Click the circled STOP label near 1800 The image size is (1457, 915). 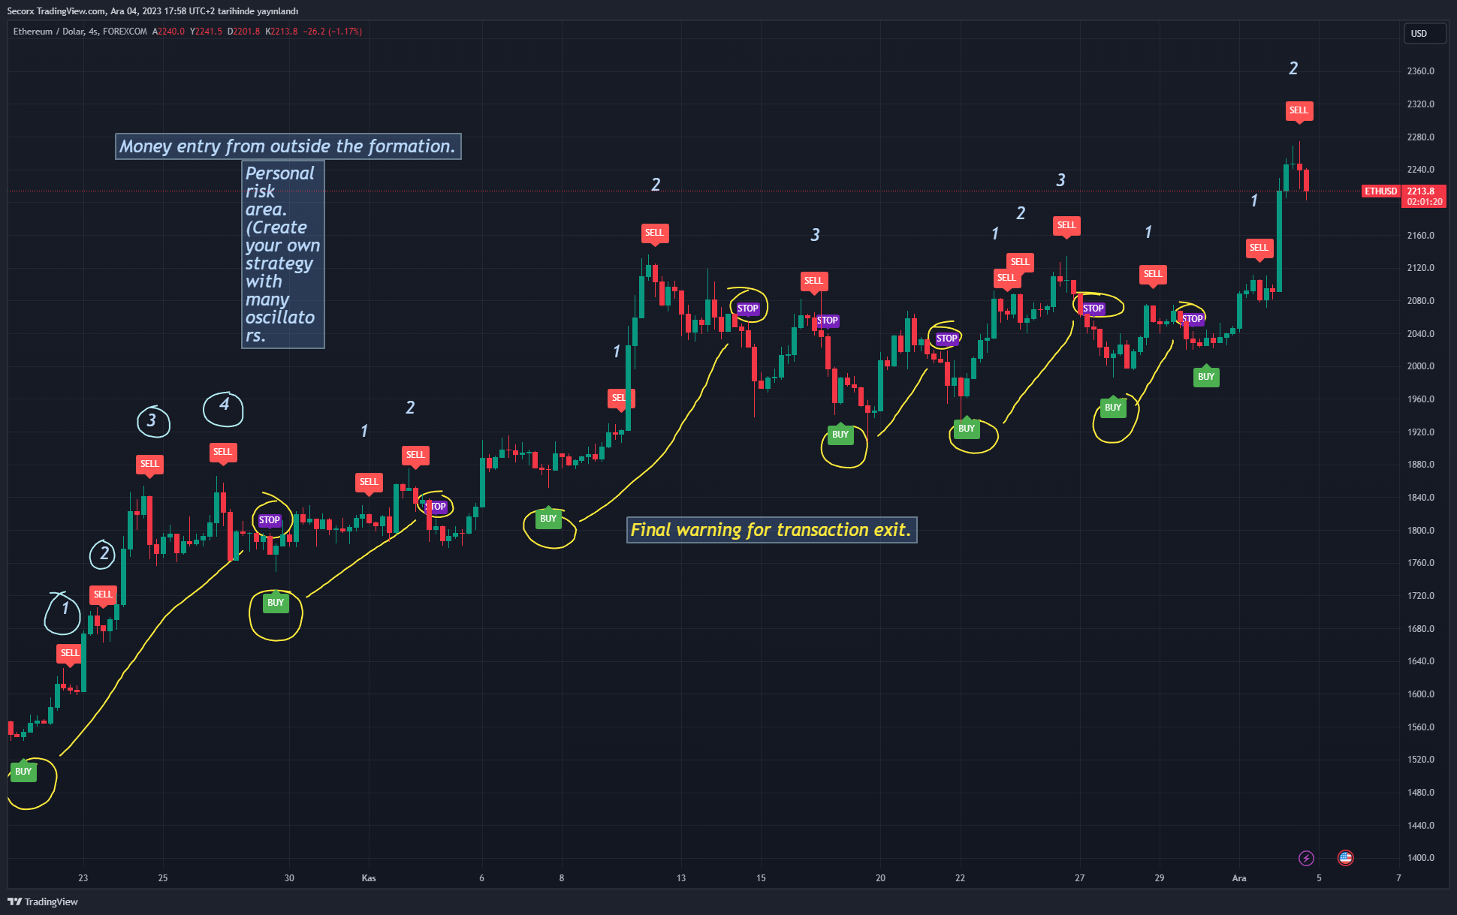[270, 520]
